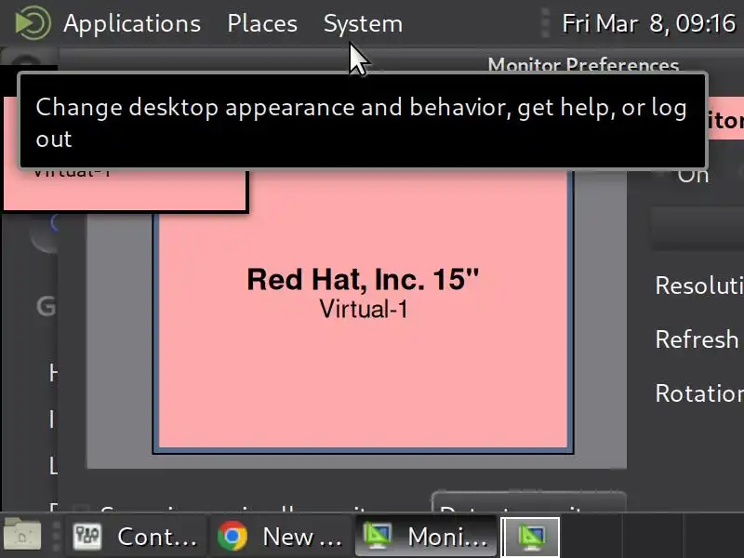This screenshot has width=744, height=558.
Task: Click the MATE logo icon in the panel
Action: pos(33,22)
